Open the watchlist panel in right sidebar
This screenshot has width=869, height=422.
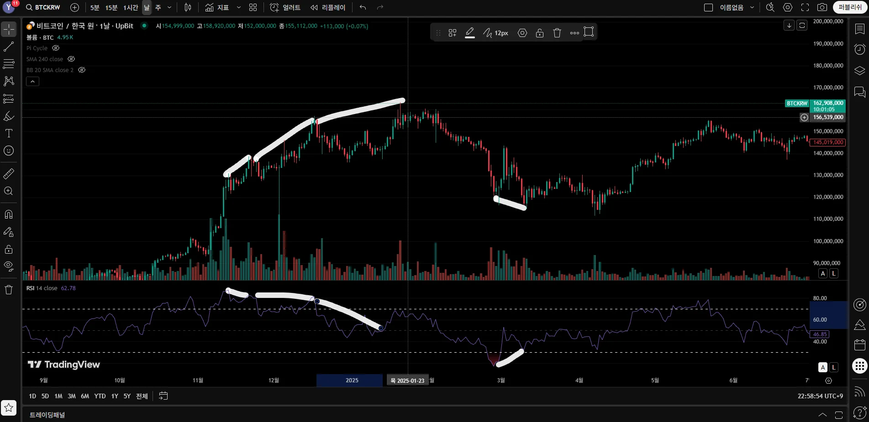[x=859, y=29]
